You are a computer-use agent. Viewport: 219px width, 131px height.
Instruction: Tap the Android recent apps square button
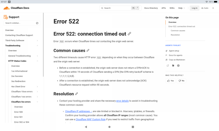point(133,127)
